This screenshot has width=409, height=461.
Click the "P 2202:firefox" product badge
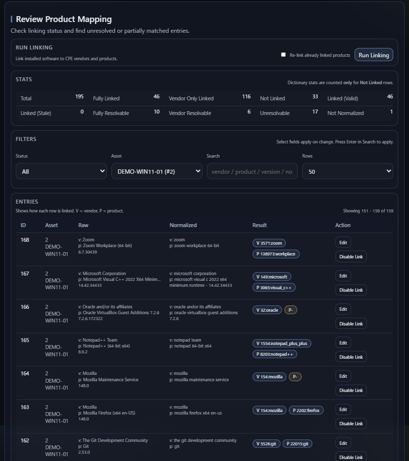(306, 411)
